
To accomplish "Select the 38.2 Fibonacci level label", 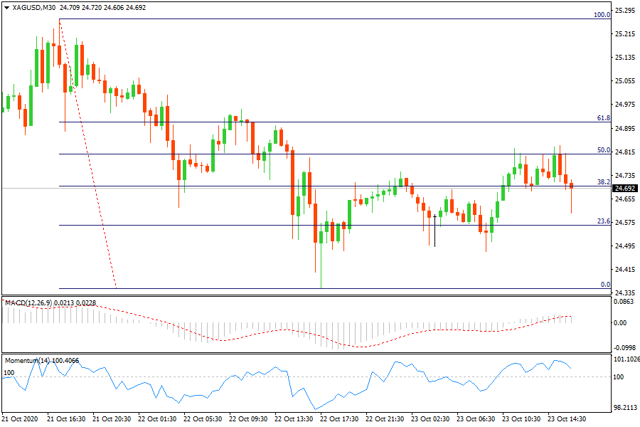I will tap(604, 182).
